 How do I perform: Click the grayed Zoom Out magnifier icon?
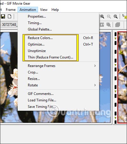point(109,16)
